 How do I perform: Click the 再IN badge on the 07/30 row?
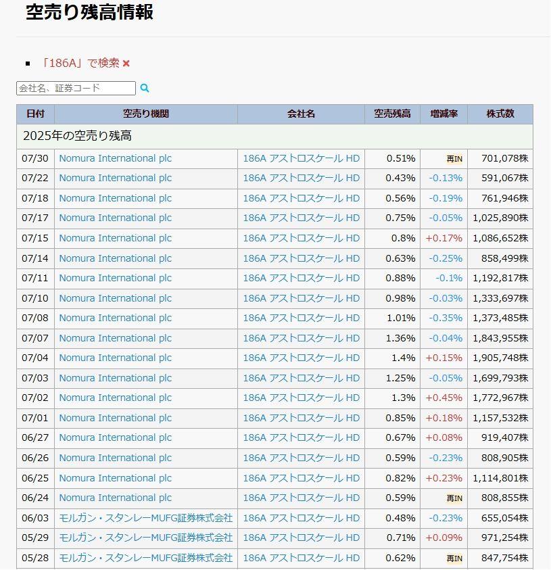(453, 158)
